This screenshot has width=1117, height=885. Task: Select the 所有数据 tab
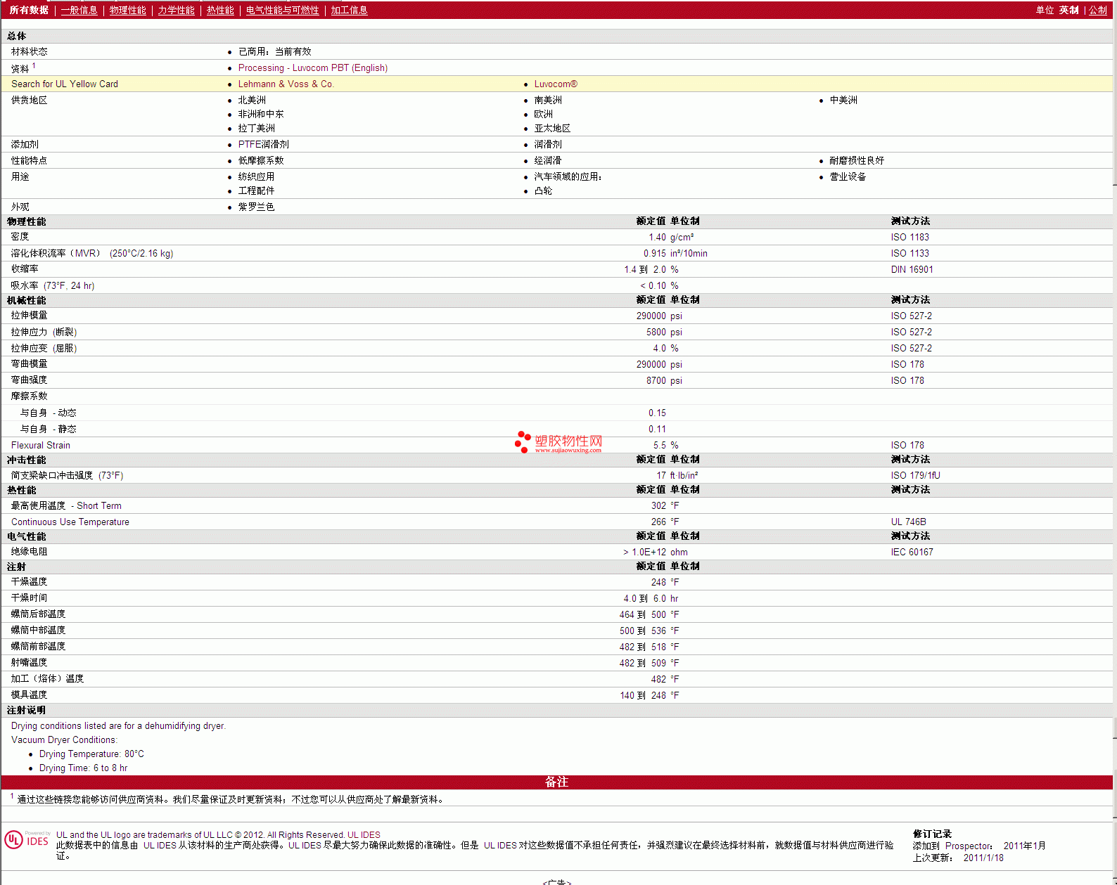pyautogui.click(x=29, y=11)
